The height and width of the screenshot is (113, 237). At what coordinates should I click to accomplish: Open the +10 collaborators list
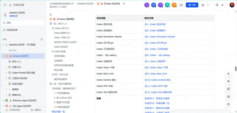(x=181, y=5)
